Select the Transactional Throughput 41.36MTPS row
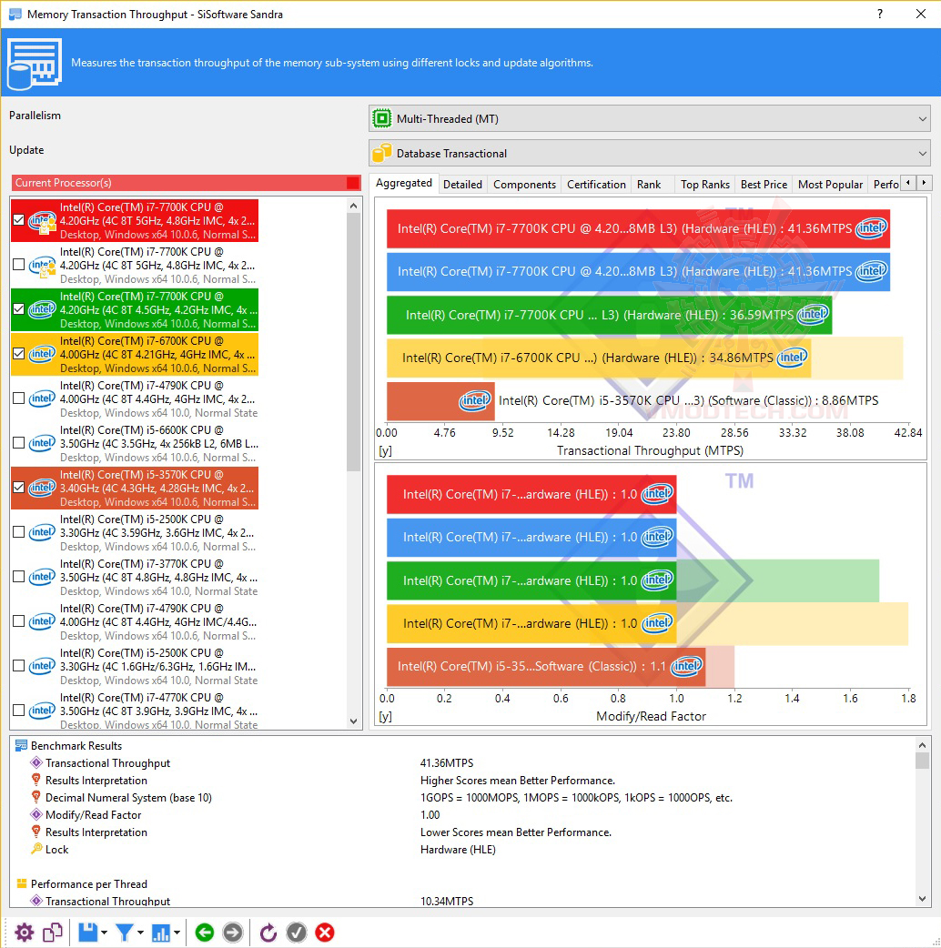The image size is (941, 948). (462, 763)
